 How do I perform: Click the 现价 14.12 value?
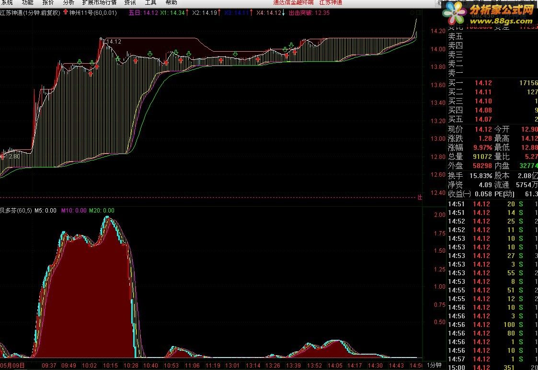483,129
